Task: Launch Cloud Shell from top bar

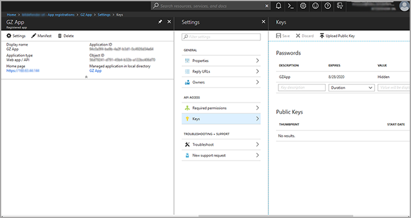Action: tap(291, 6)
